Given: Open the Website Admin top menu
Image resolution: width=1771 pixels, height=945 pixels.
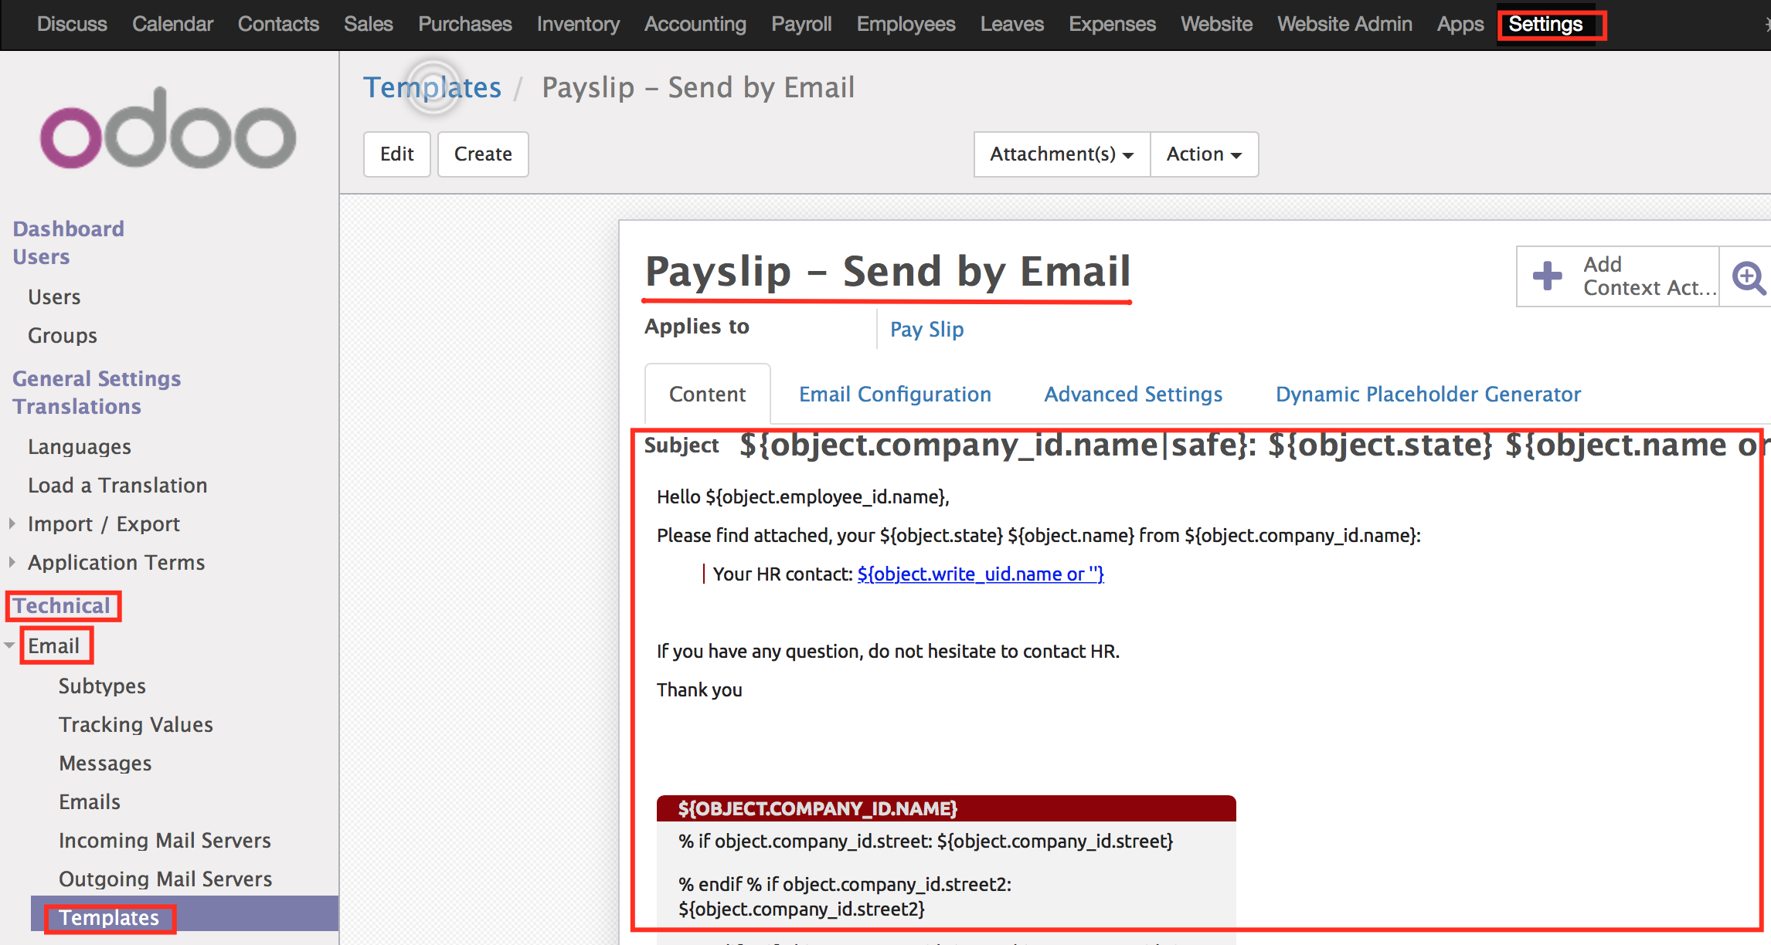Looking at the screenshot, I should coord(1344,24).
